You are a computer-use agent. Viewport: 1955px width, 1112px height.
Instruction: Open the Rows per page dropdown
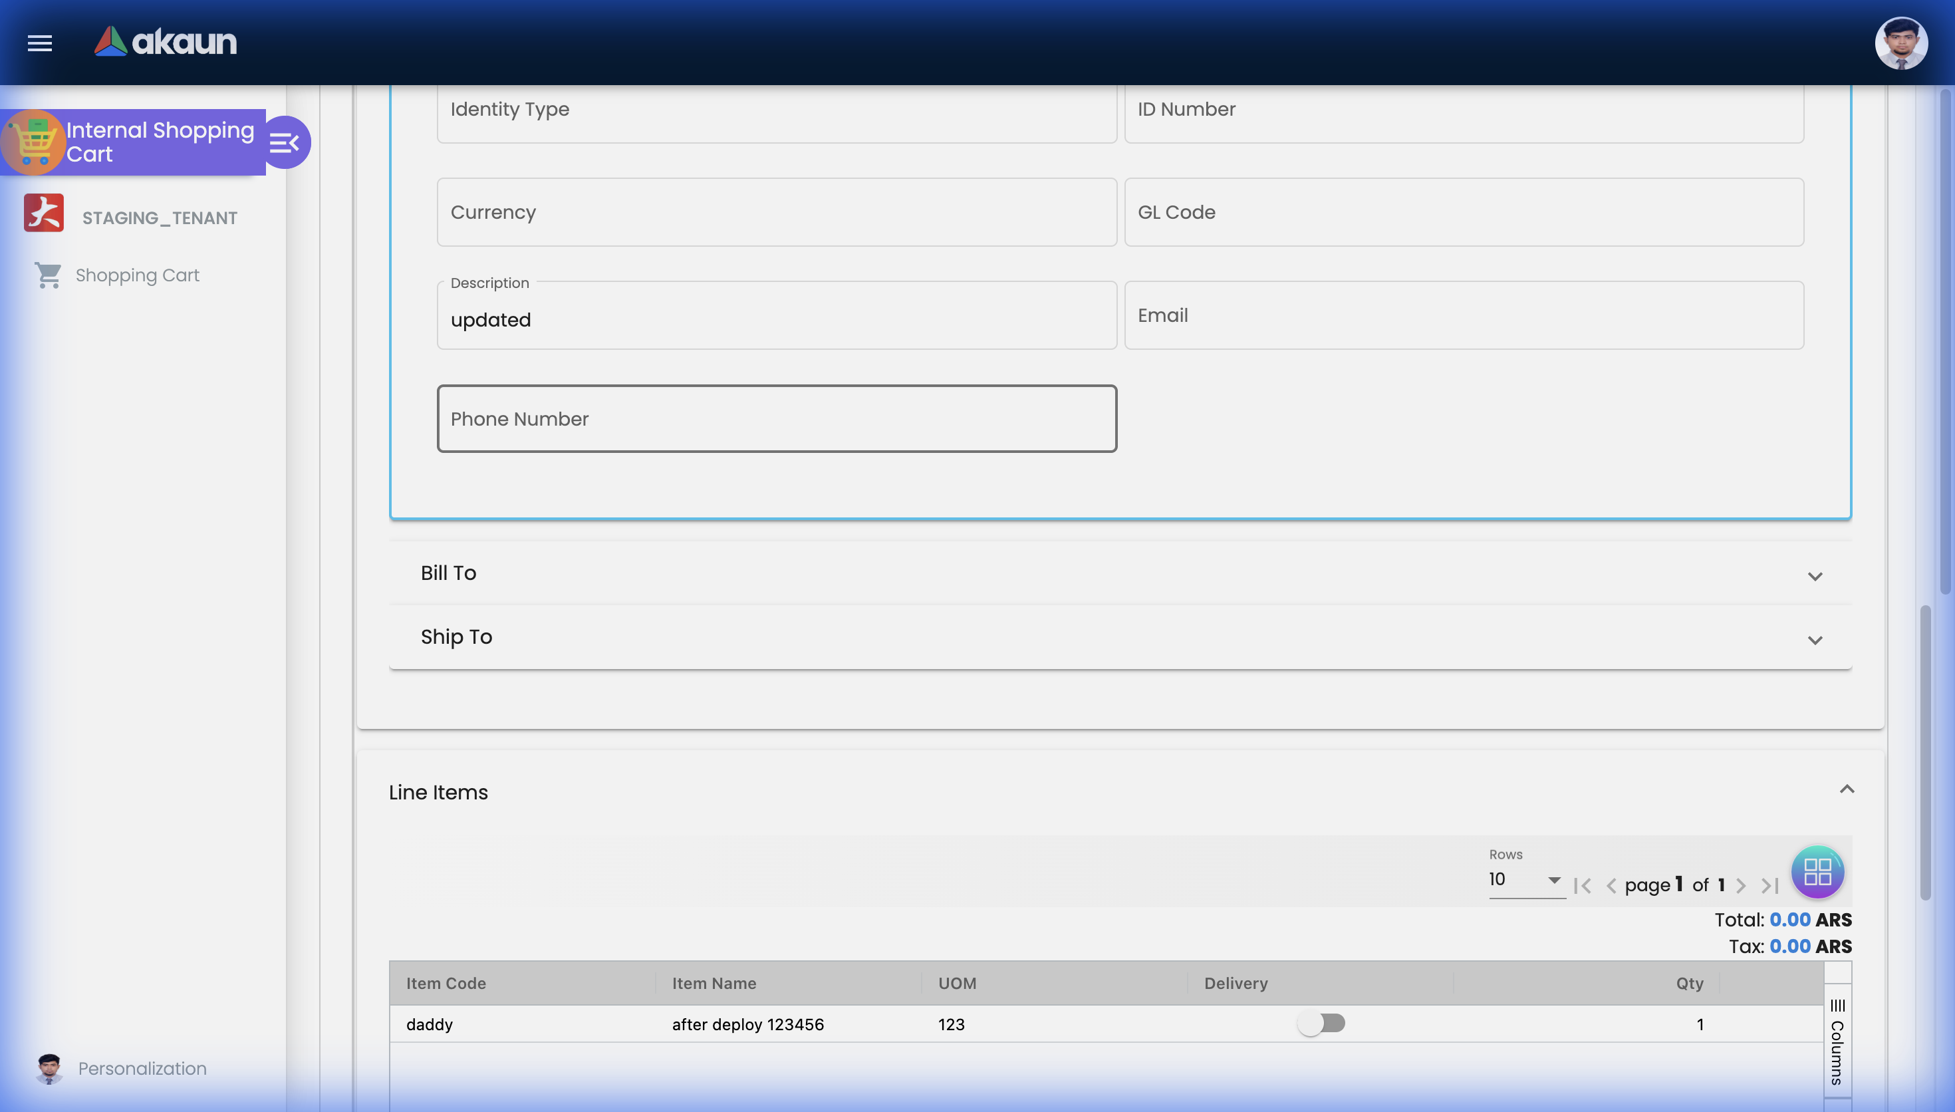point(1525,880)
